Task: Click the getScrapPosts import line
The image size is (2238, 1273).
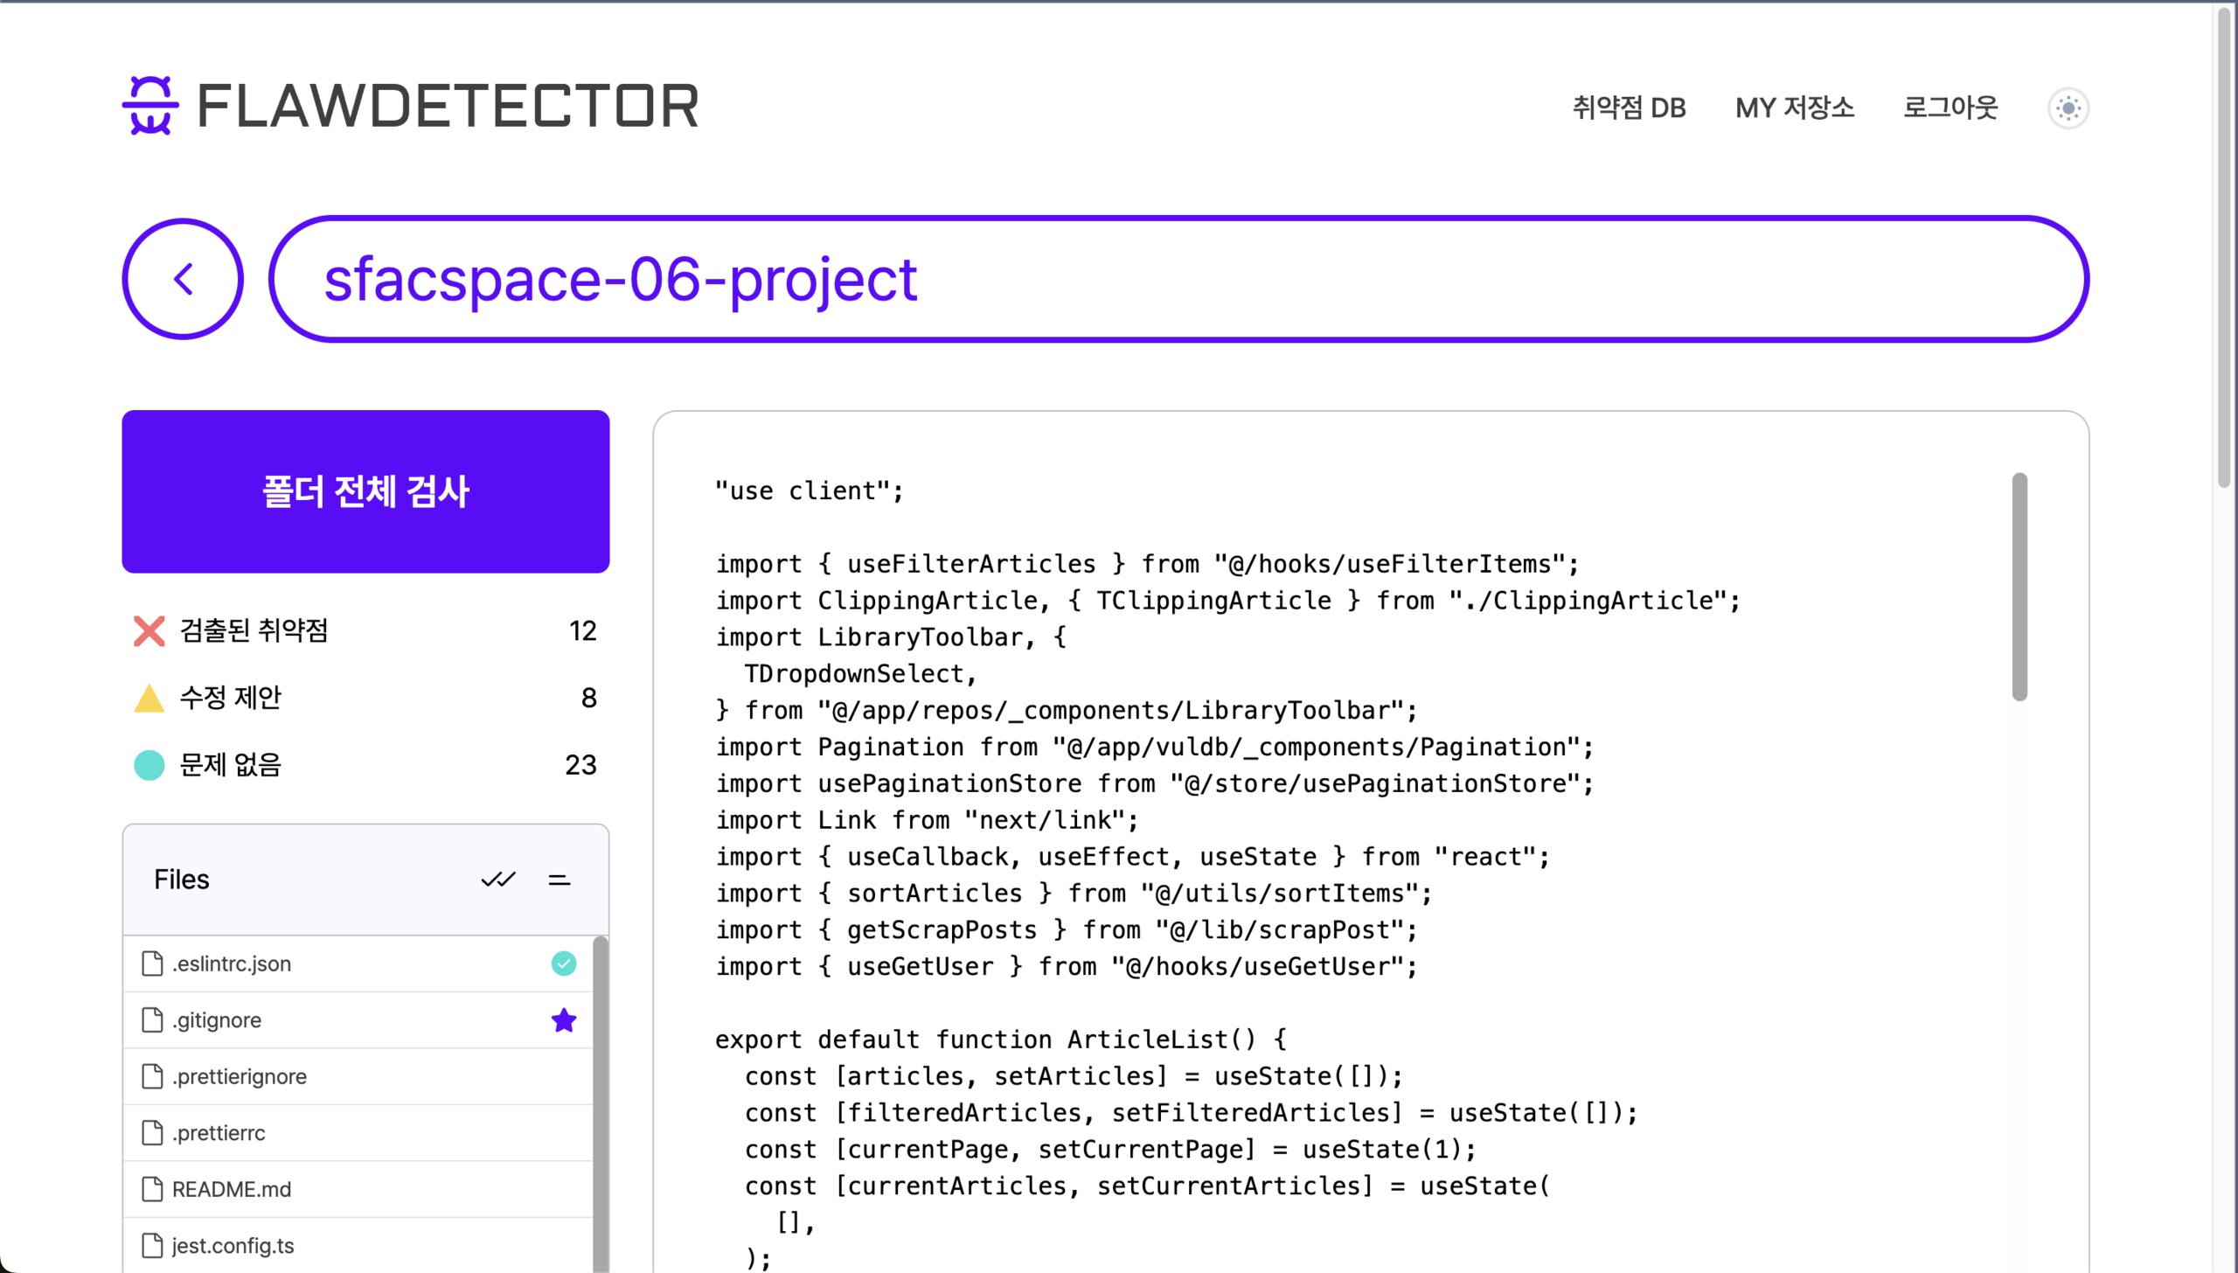Action: (x=1067, y=930)
